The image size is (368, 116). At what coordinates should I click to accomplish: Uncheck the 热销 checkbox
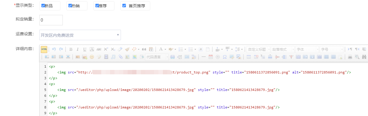(70, 6)
